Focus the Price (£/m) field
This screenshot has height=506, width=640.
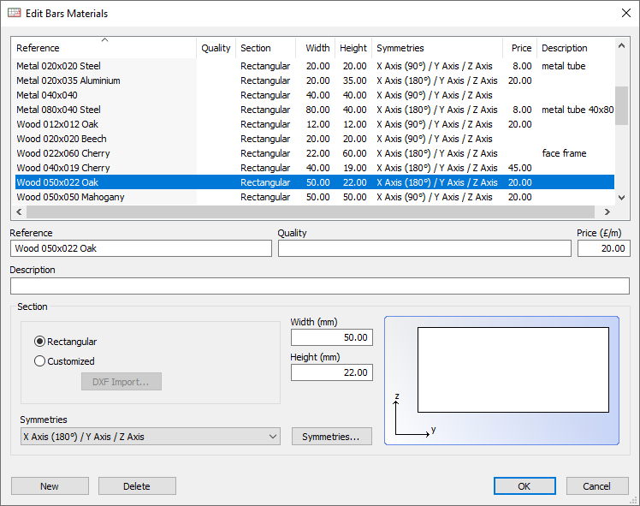pyautogui.click(x=604, y=248)
